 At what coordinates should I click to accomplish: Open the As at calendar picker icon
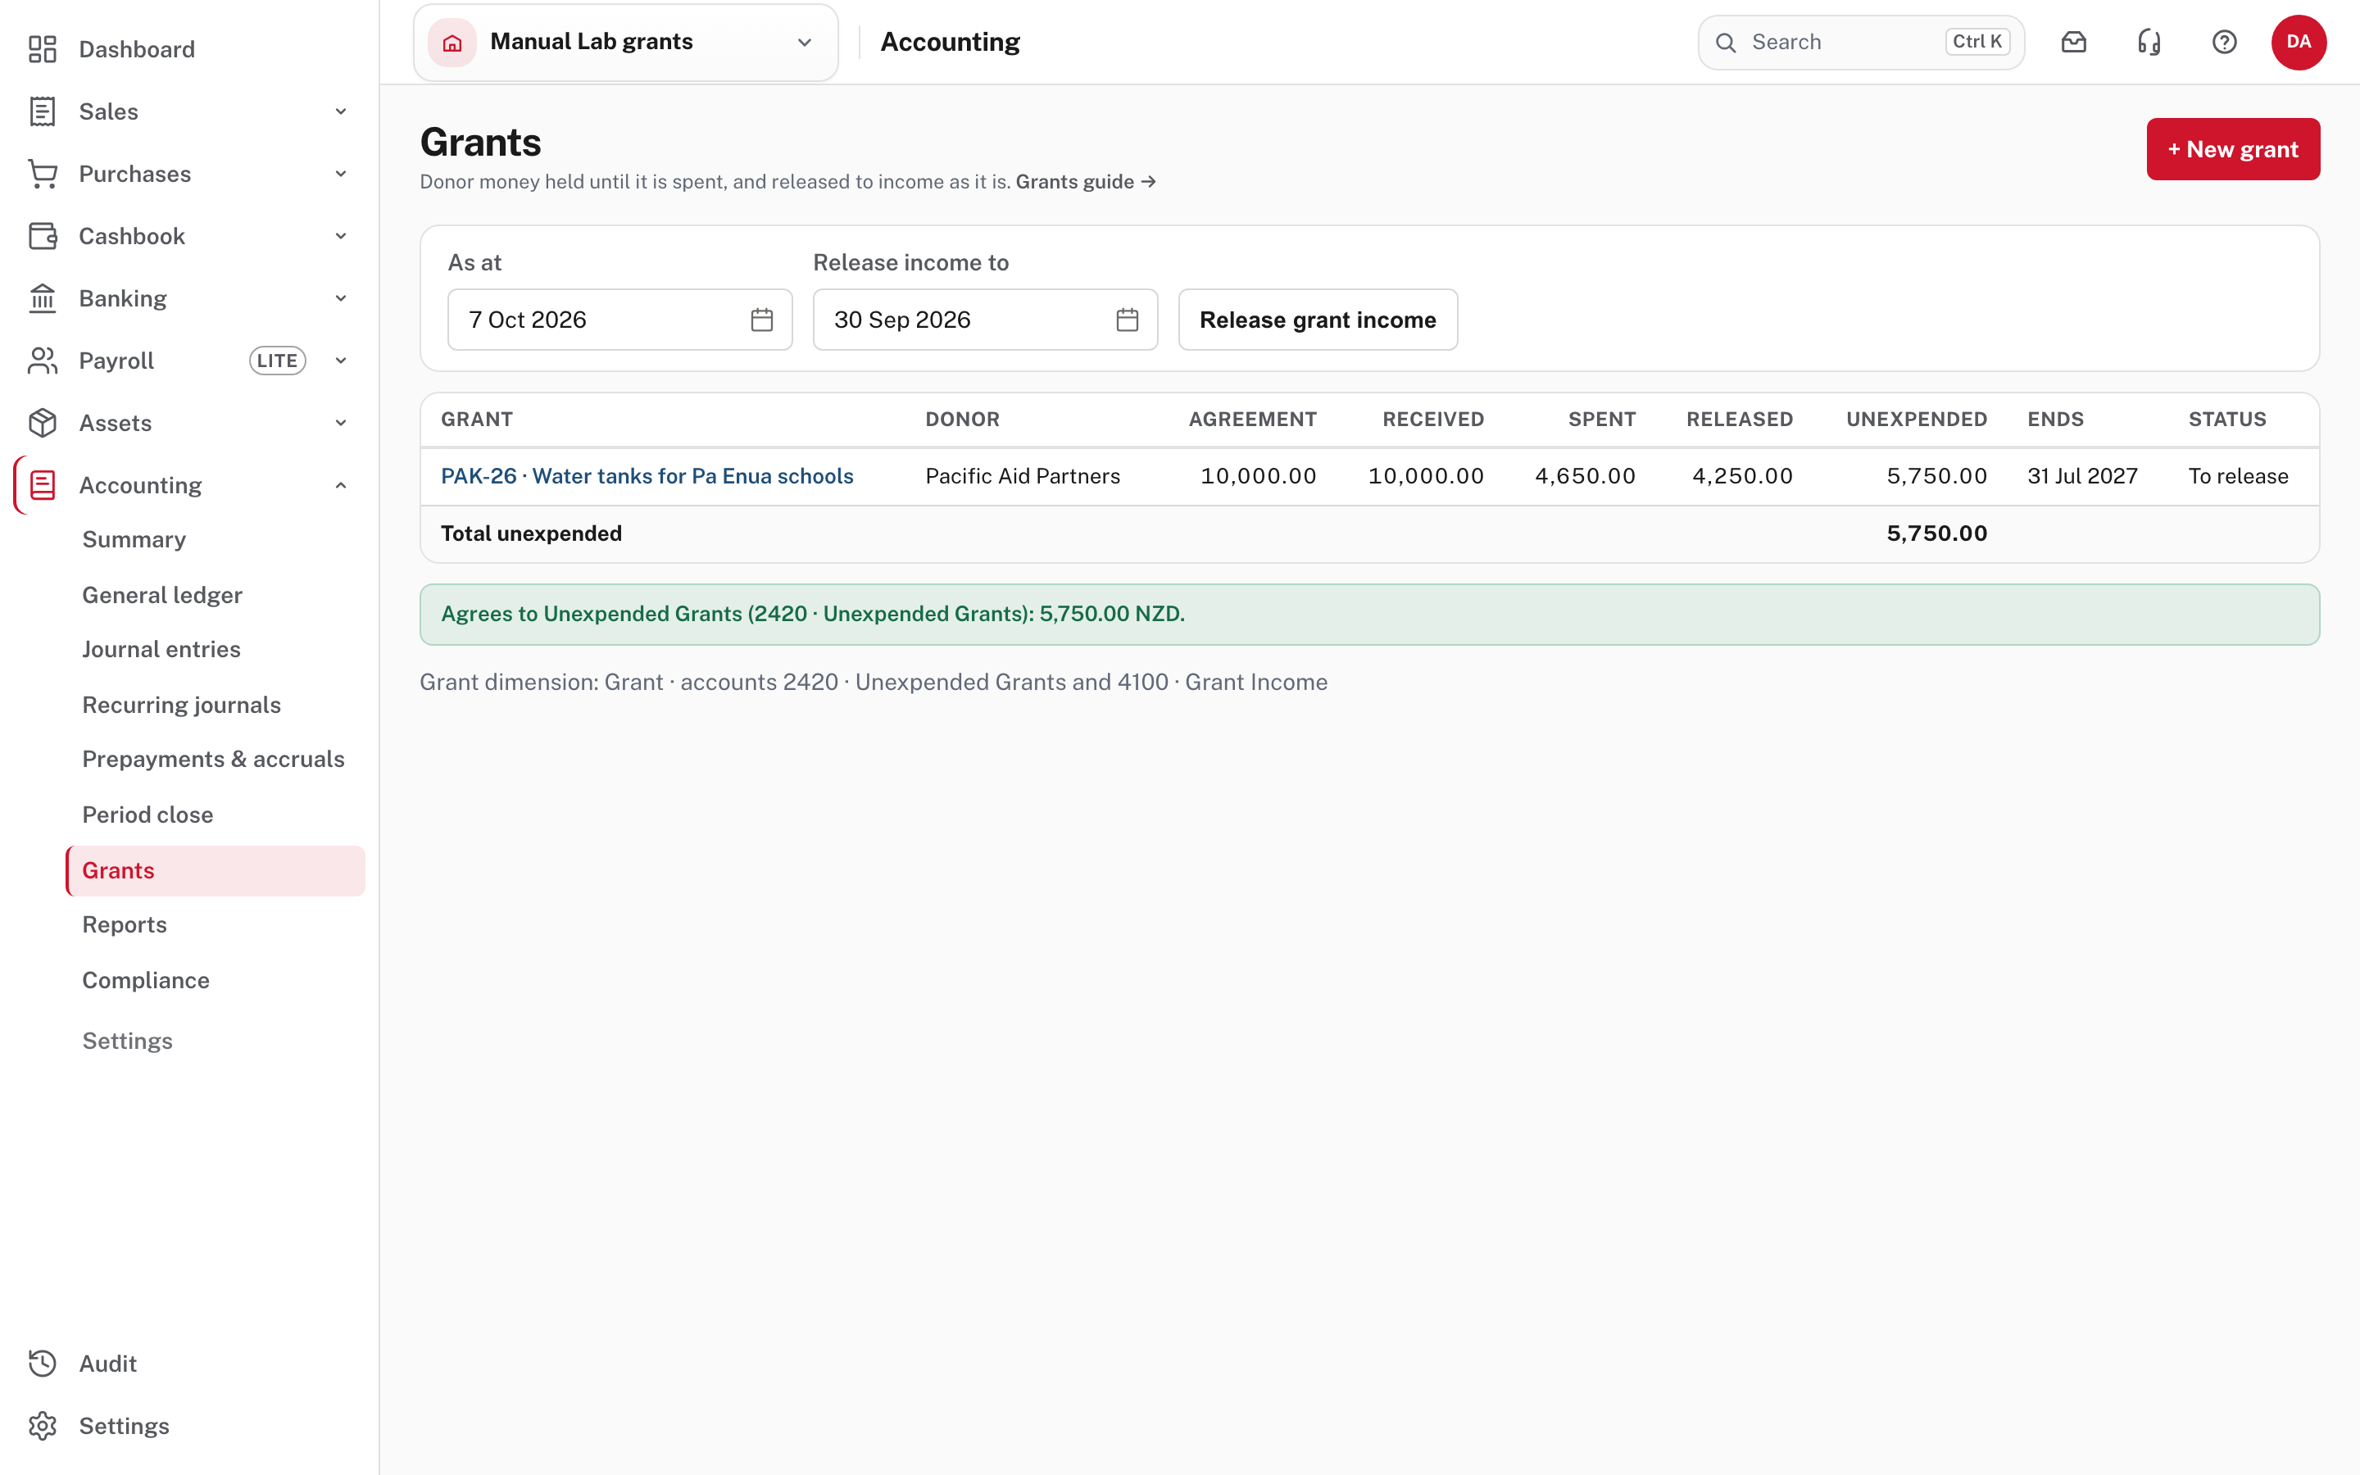[761, 319]
